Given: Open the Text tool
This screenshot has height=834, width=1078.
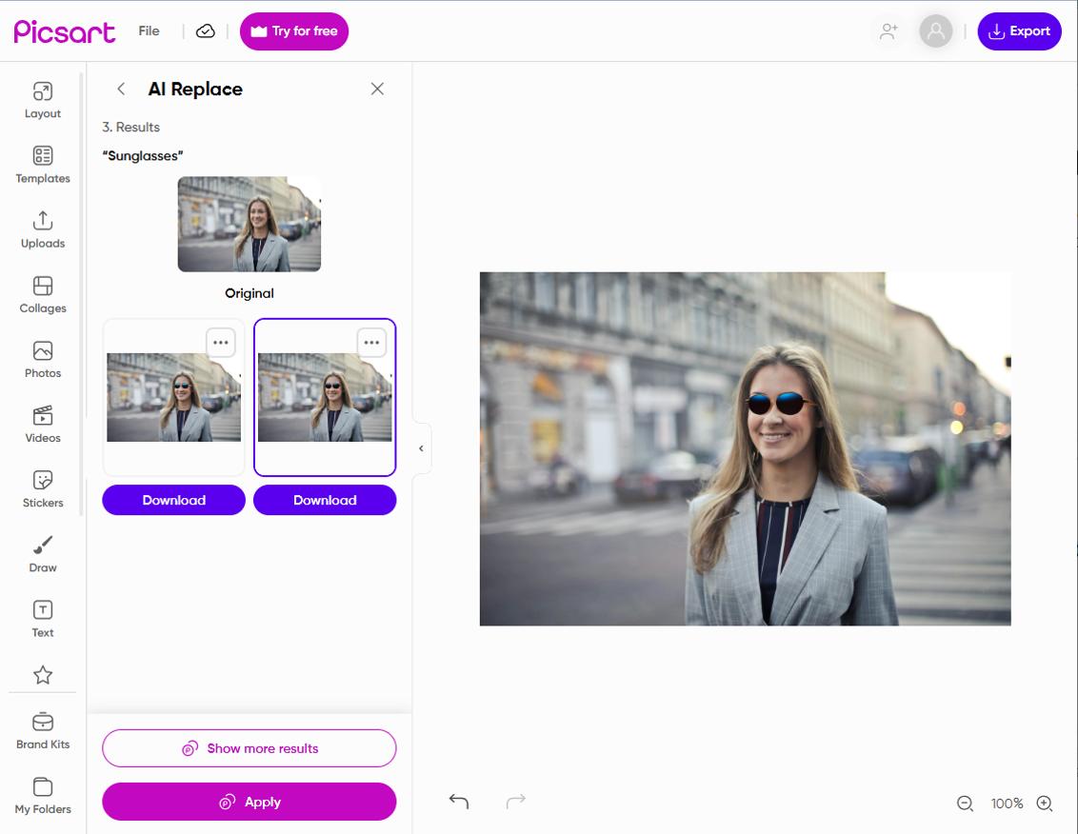Looking at the screenshot, I should [x=42, y=616].
